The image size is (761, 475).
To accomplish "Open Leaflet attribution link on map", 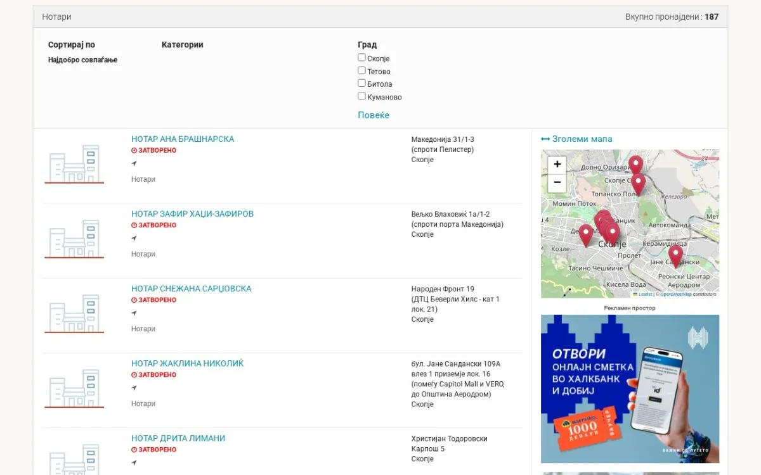I will coord(643,294).
